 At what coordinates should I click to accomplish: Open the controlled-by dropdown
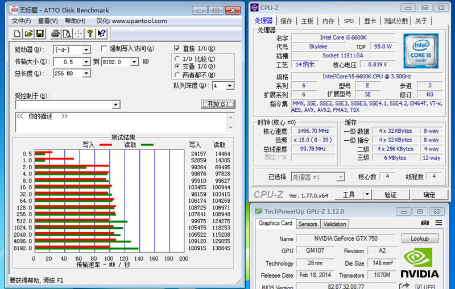pyautogui.click(x=116, y=104)
